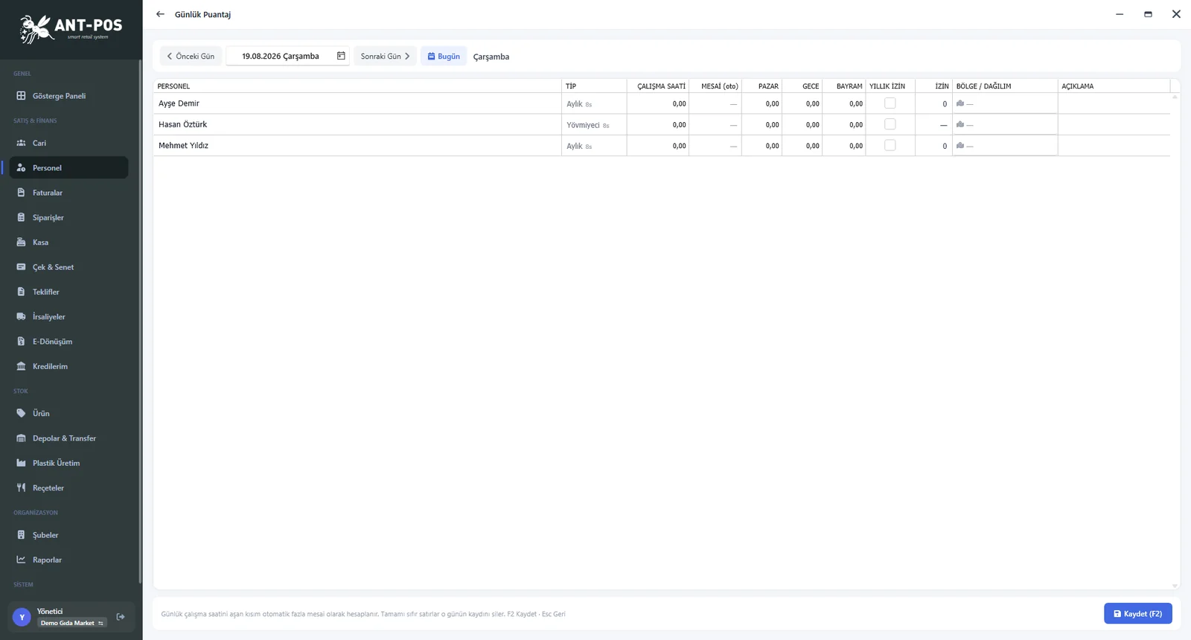Viewport: 1191px width, 640px height.
Task: Open Depolar & Transfer warehouse icon
Action: pyautogui.click(x=21, y=438)
